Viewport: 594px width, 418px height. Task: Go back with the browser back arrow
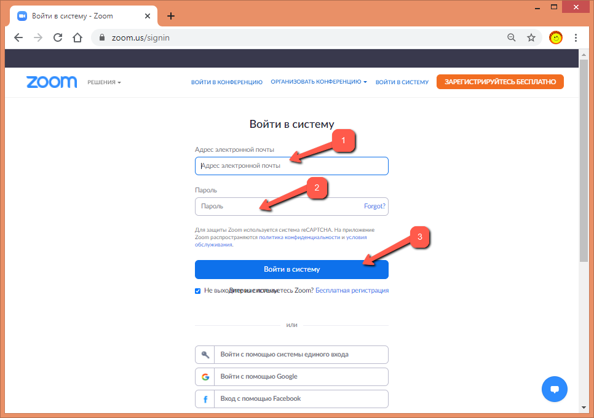pyautogui.click(x=18, y=37)
